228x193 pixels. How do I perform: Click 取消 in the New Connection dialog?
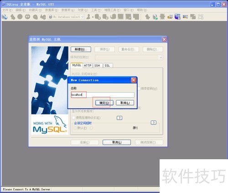pos(125,103)
